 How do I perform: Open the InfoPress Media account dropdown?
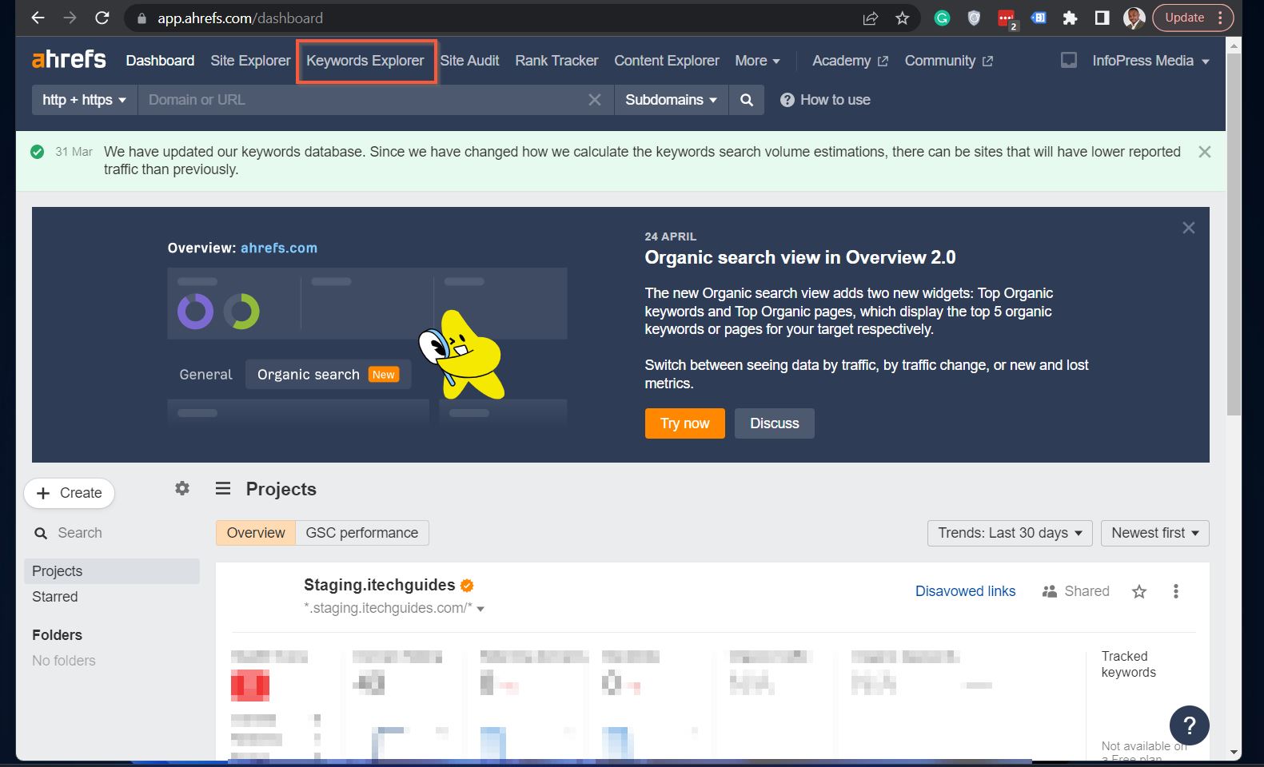click(1150, 61)
